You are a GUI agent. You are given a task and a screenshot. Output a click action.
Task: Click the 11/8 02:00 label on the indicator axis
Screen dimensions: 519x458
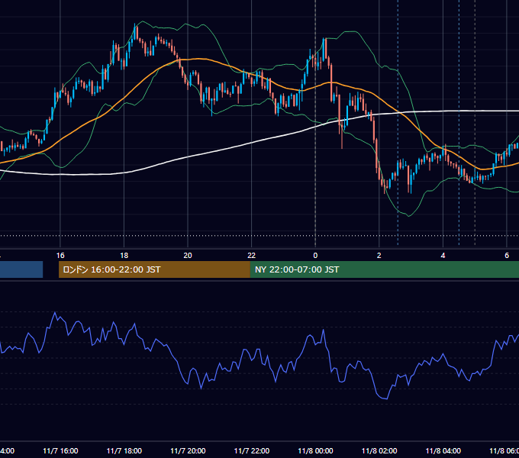tap(379, 451)
